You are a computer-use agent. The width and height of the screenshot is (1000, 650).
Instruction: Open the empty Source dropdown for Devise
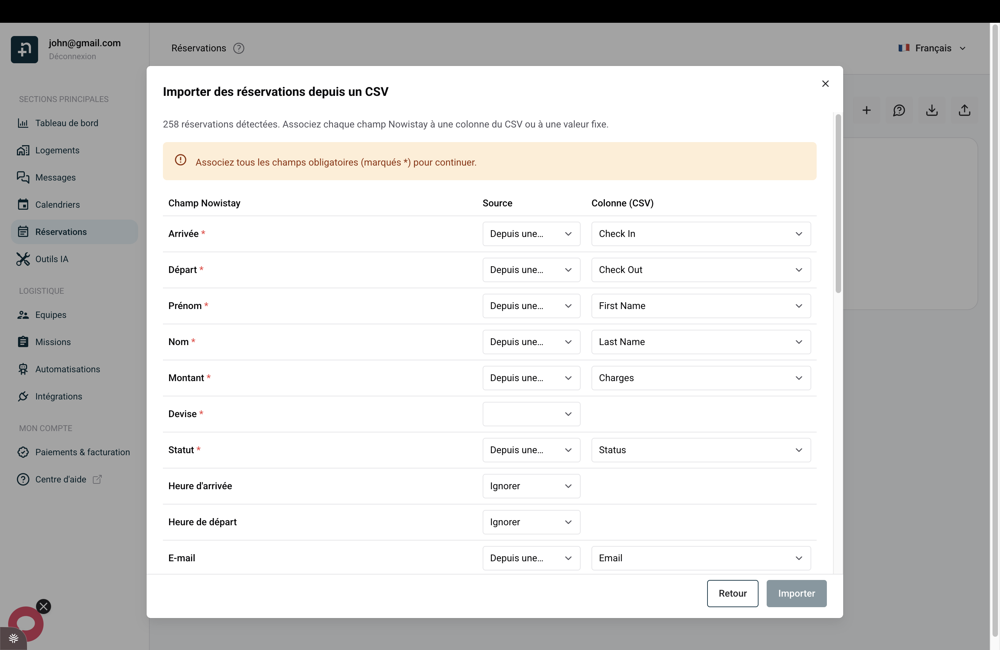coord(531,414)
